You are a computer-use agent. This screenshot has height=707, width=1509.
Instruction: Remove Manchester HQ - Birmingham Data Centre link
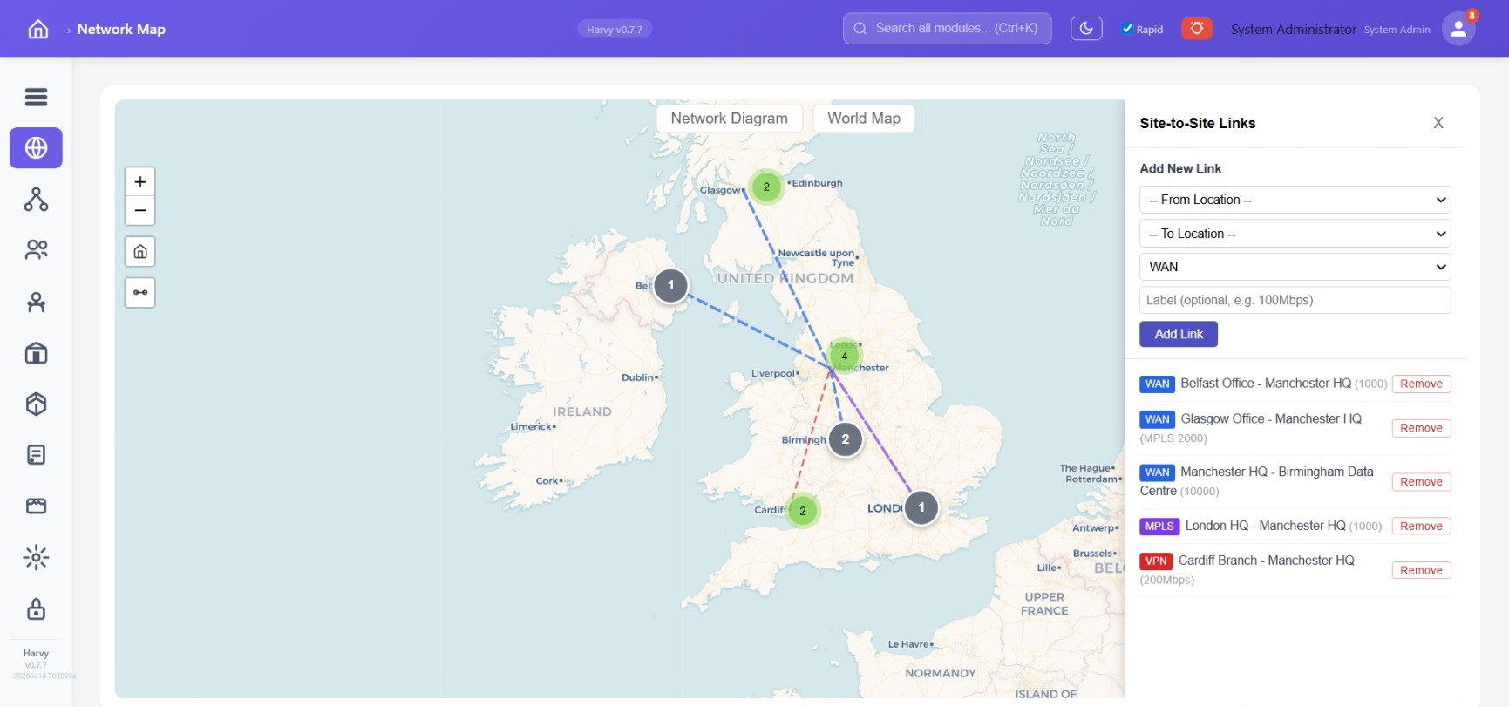click(1421, 482)
